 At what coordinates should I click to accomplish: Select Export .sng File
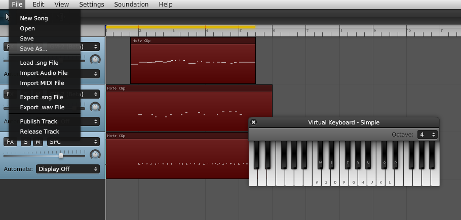tap(45, 97)
